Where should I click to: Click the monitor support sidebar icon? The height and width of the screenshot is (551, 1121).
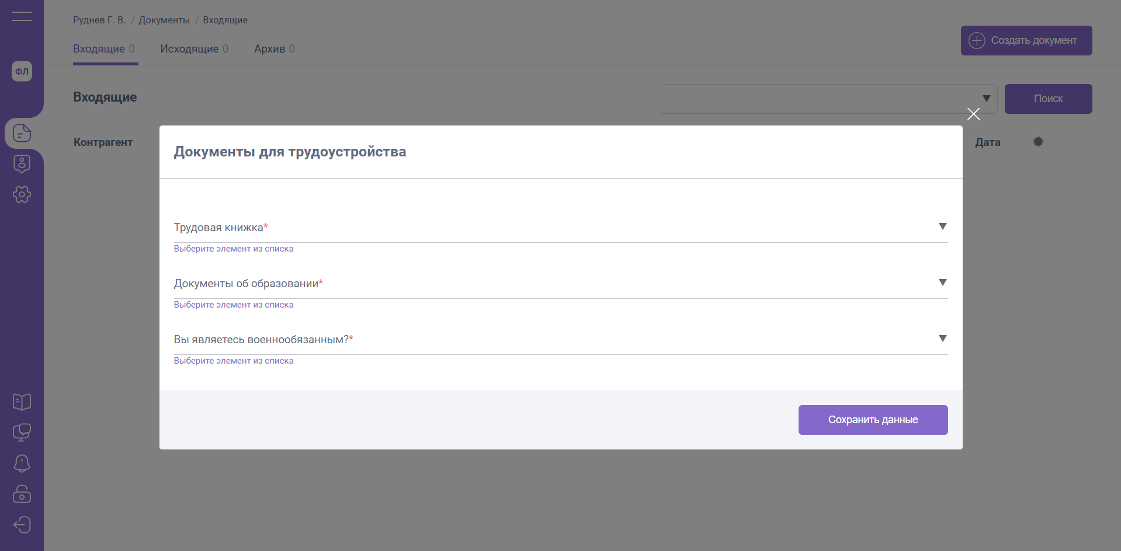click(22, 433)
